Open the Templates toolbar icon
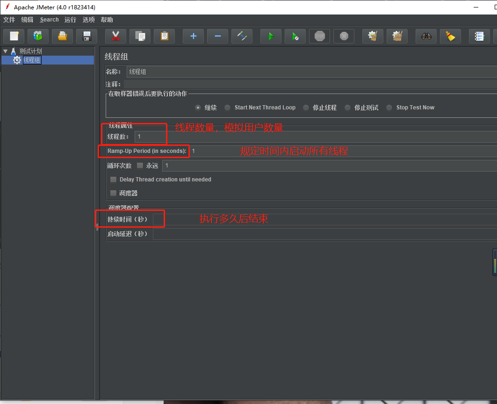497x404 pixels. tap(38, 36)
